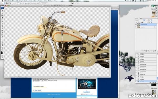Open the Apple menu

pos(2,1)
